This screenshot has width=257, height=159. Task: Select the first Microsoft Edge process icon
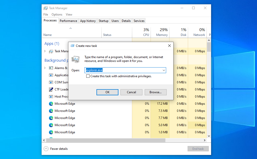pyautogui.click(x=51, y=104)
